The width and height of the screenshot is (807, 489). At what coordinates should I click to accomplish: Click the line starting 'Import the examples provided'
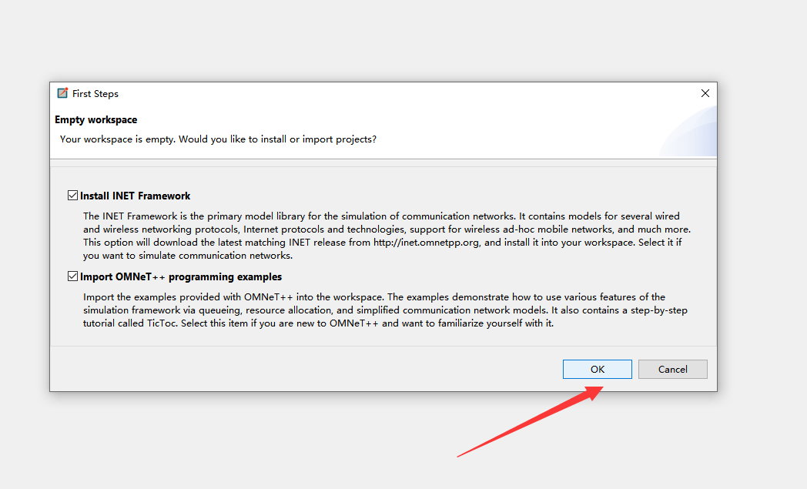(374, 297)
